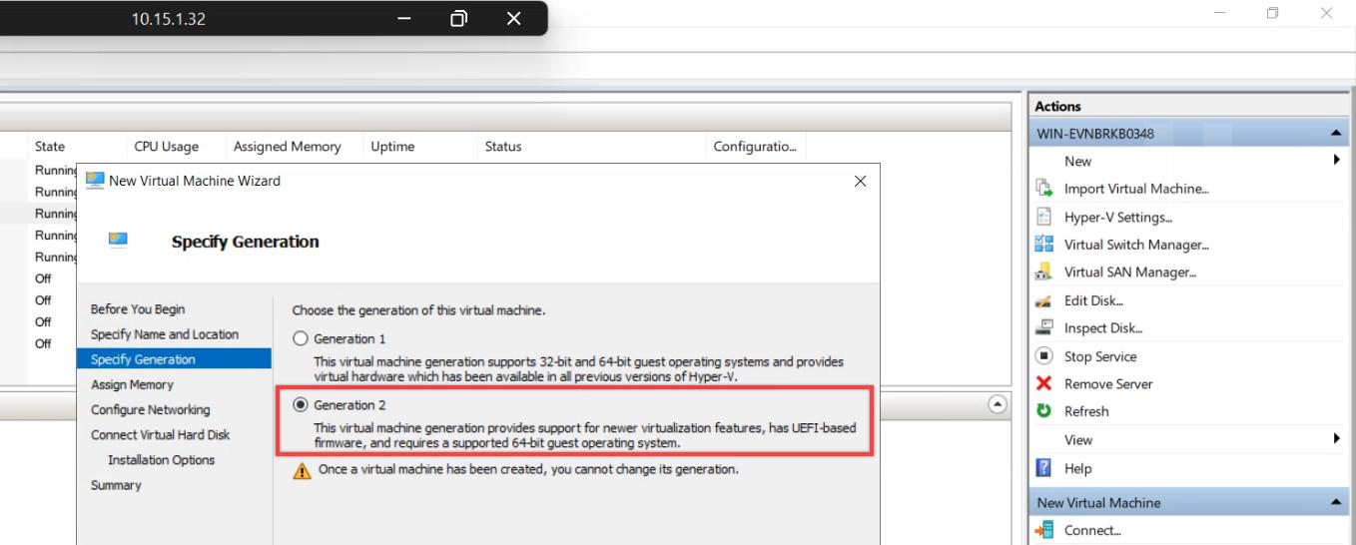The image size is (1356, 545).
Task: Select the Generation 2 radio button
Action: tap(301, 405)
